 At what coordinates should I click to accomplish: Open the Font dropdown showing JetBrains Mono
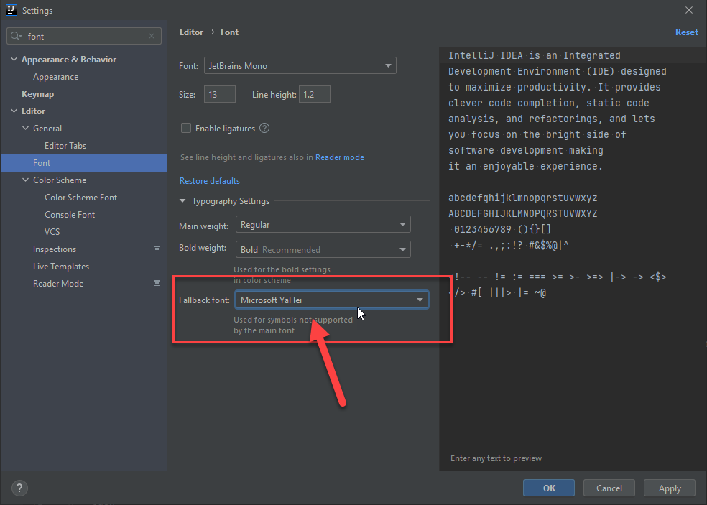coord(300,65)
